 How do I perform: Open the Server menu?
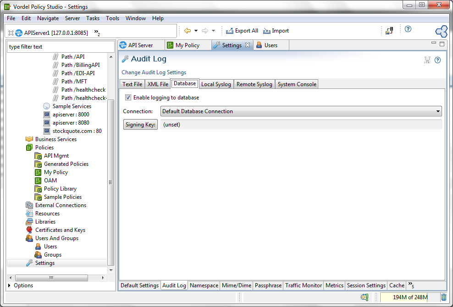(x=72, y=18)
